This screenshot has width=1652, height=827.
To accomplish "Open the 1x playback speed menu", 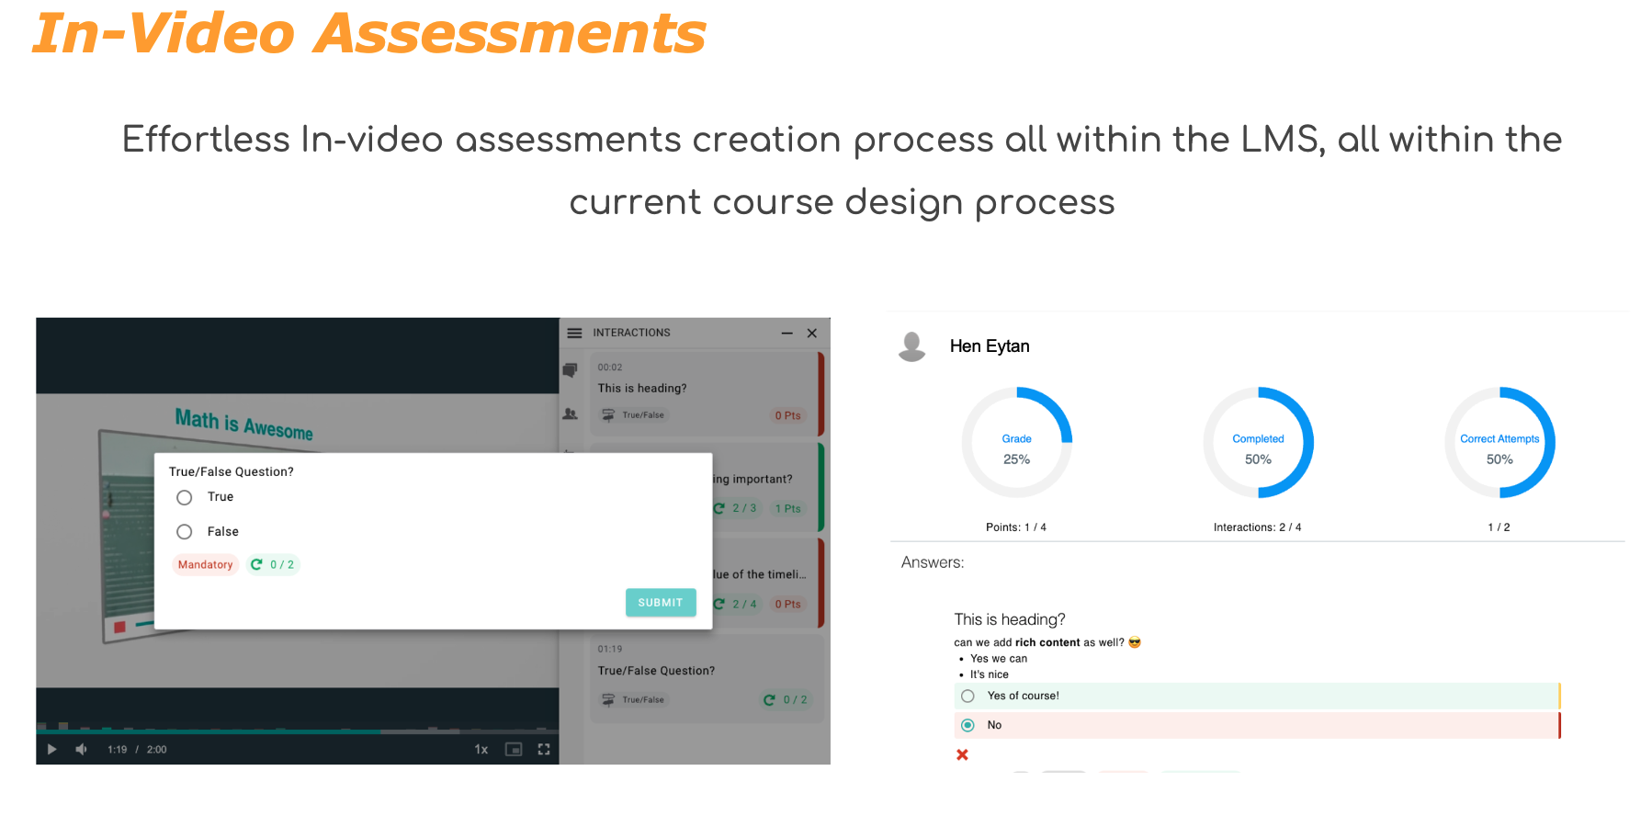I will click(x=481, y=750).
